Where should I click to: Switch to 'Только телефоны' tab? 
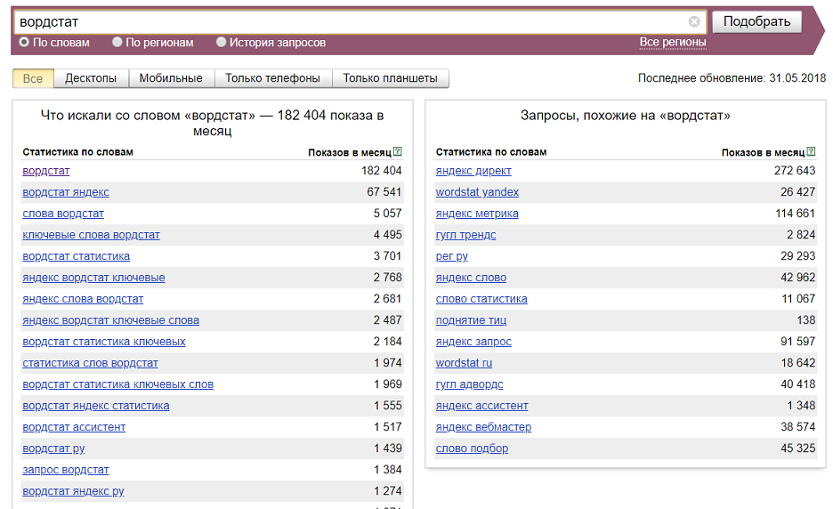tap(272, 78)
